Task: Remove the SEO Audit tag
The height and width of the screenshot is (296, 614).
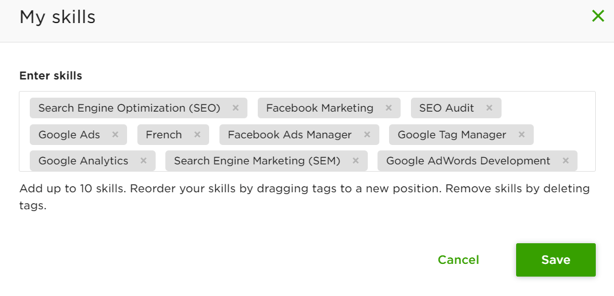Action: (x=489, y=108)
